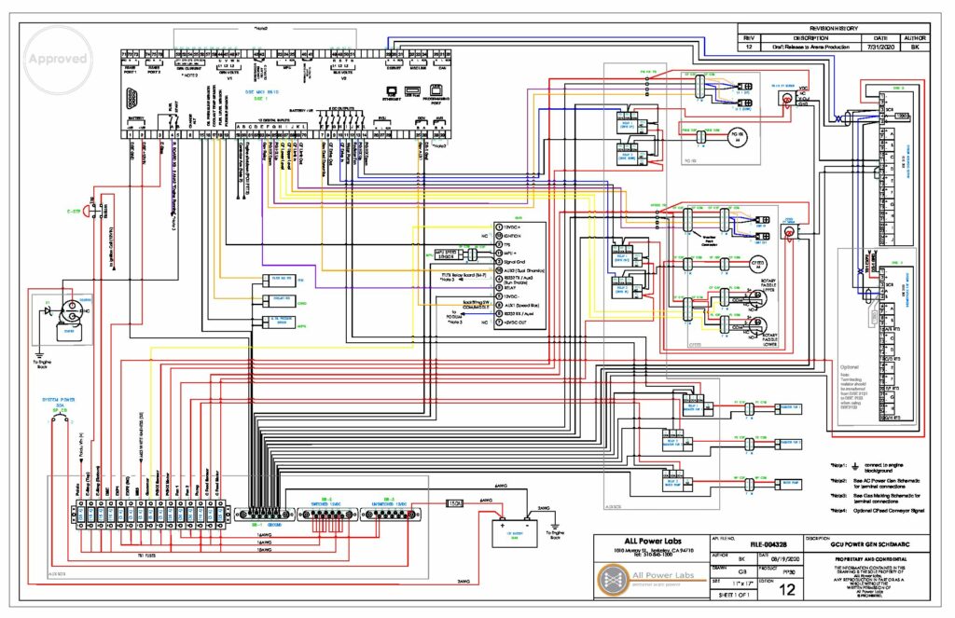Click the REVISION HISTORY table header

[x=834, y=29]
